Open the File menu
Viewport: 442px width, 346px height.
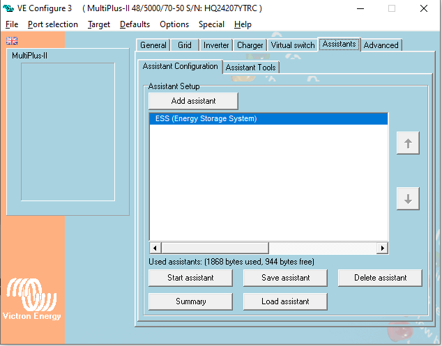pyautogui.click(x=12, y=24)
